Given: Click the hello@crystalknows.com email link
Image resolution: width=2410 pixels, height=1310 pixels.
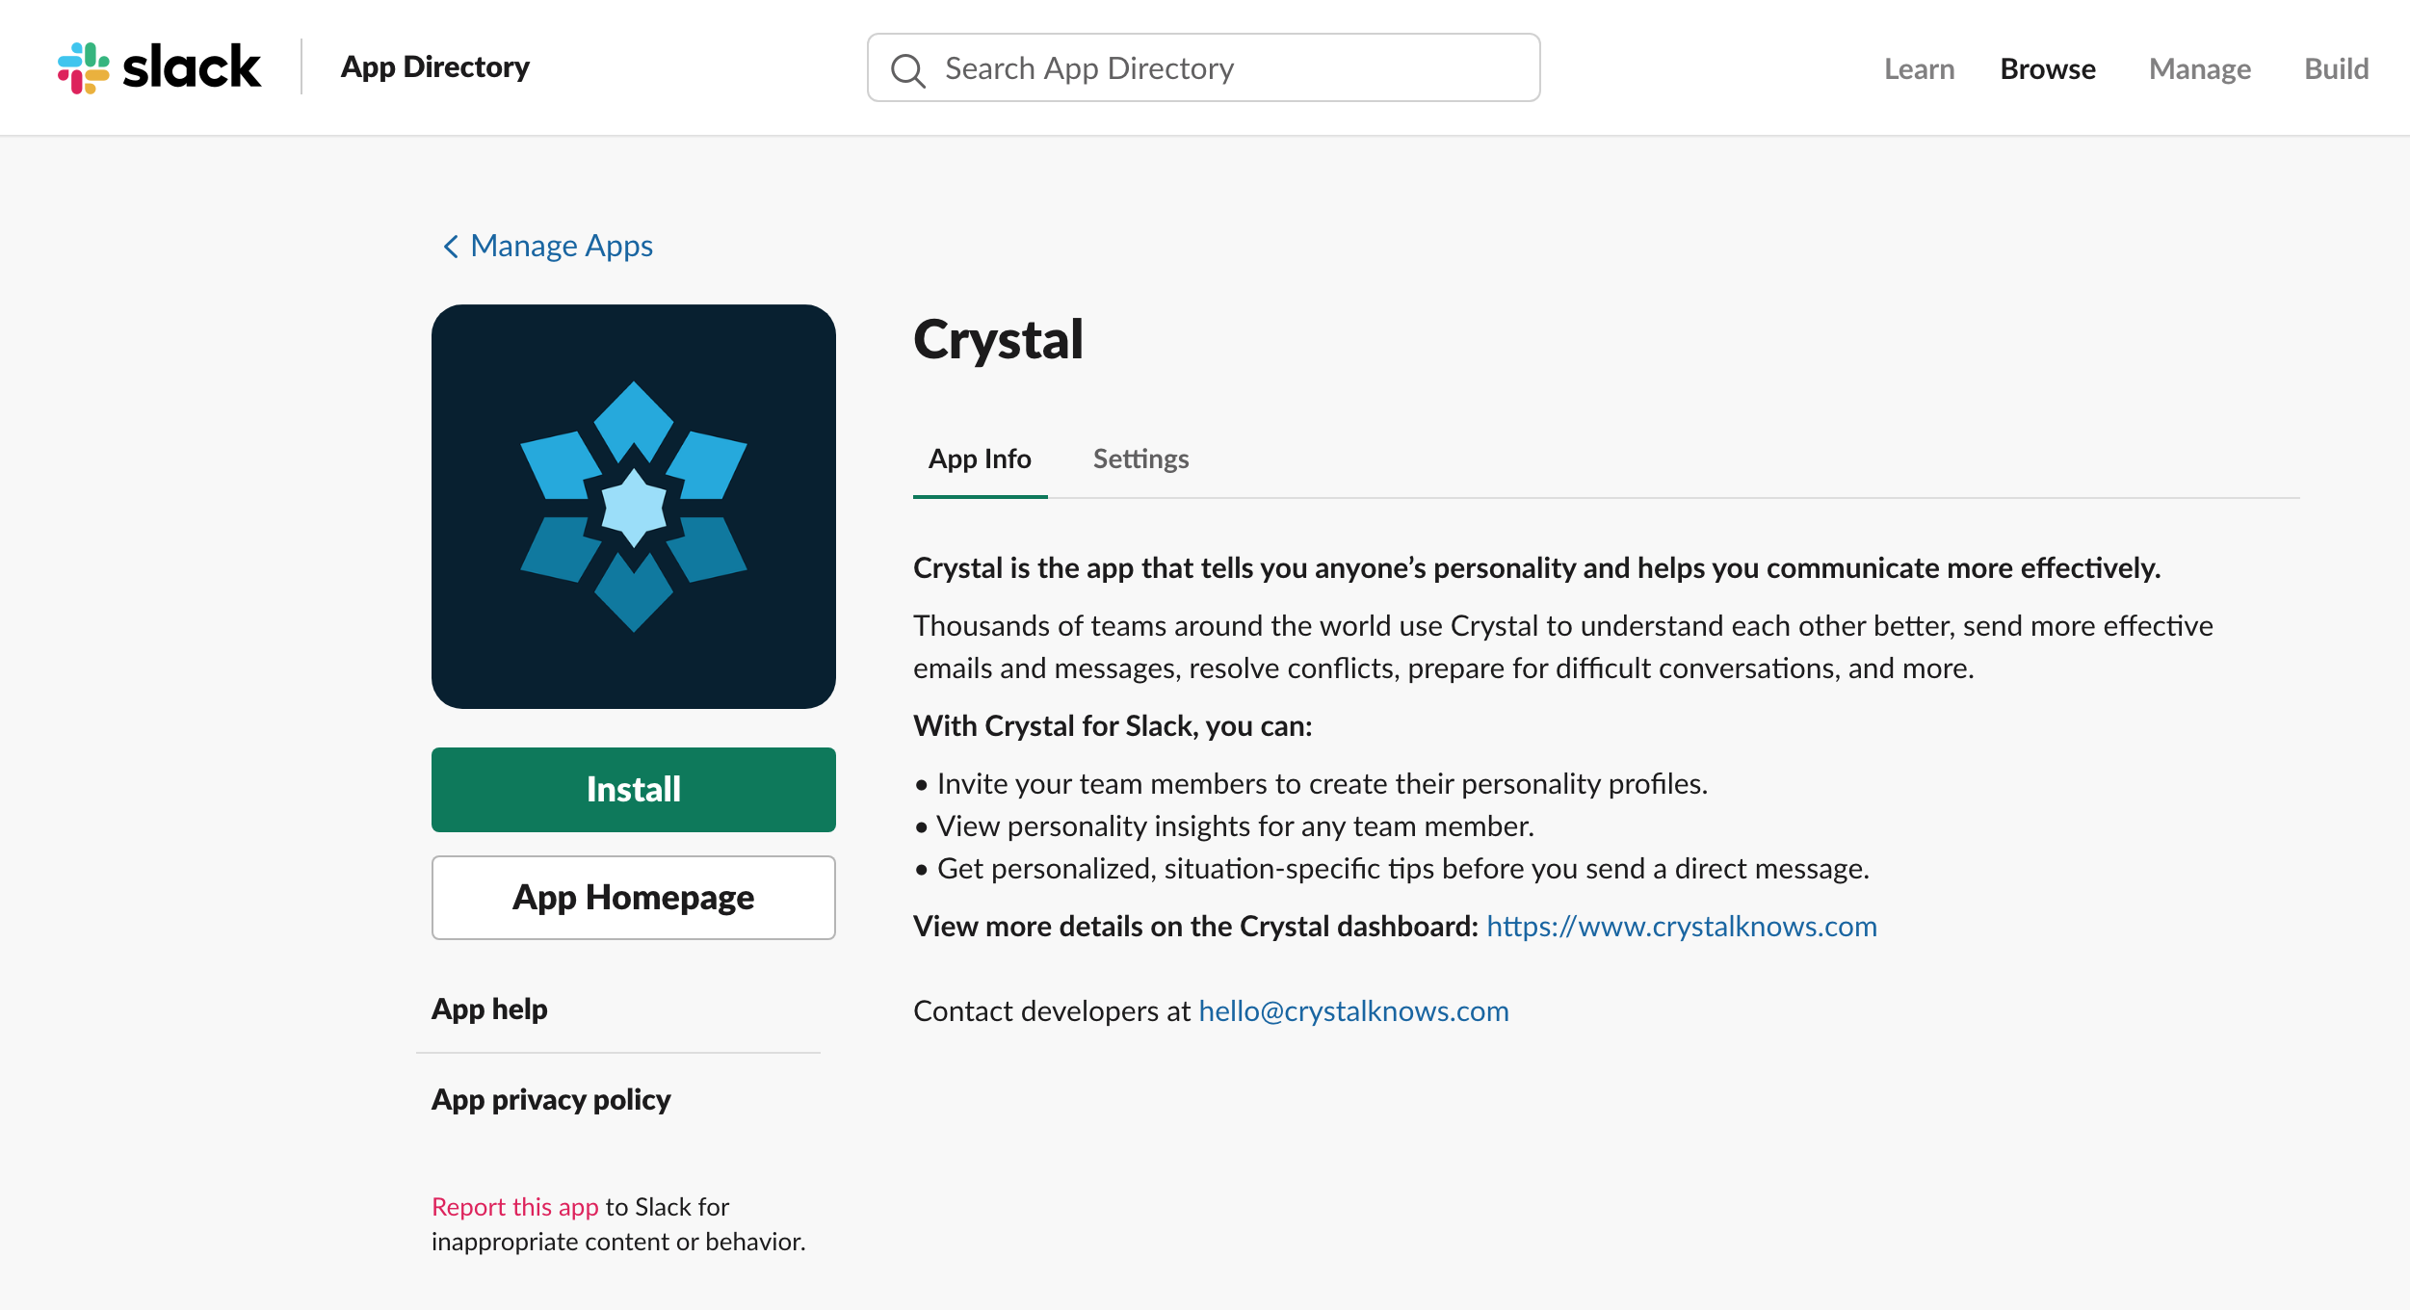Looking at the screenshot, I should click(1353, 1009).
